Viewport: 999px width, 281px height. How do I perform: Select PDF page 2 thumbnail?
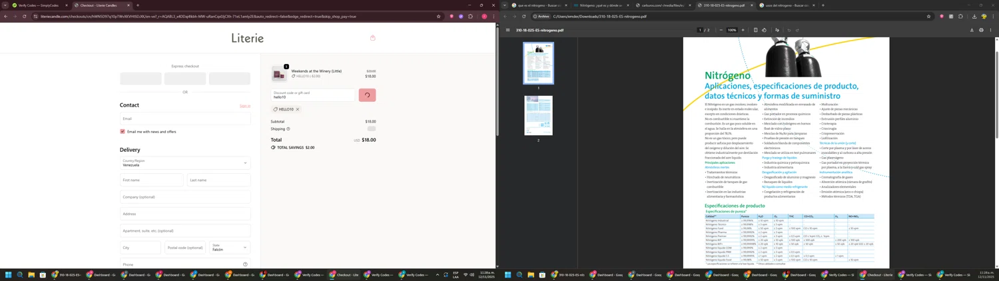538,116
